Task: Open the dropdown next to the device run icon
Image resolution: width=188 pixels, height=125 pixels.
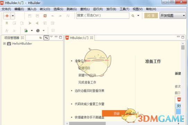Action: (x=32, y=31)
